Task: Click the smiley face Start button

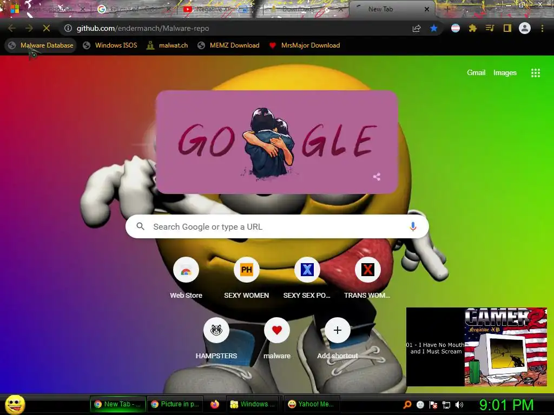Action: coord(15,404)
